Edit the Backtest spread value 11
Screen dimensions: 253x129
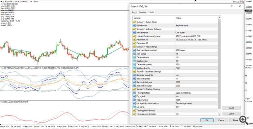pyautogui.click(x=196, y=78)
